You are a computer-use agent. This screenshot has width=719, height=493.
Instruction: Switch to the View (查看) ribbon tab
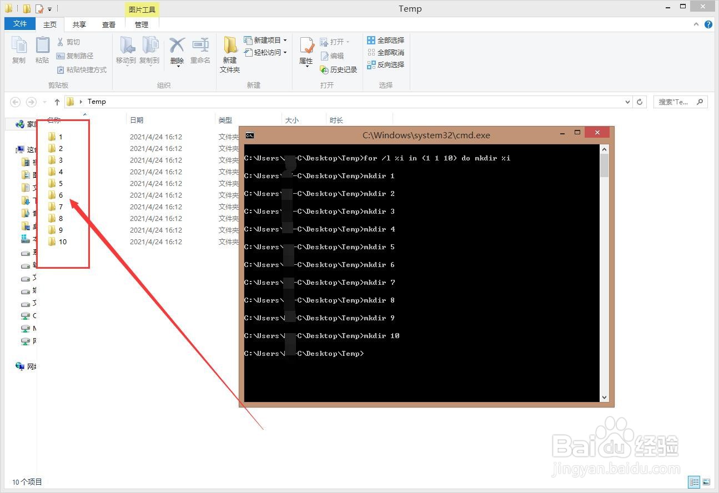[109, 24]
